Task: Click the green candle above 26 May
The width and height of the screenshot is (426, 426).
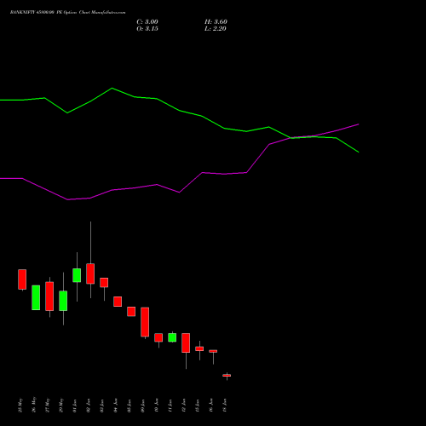Action: tap(36, 297)
